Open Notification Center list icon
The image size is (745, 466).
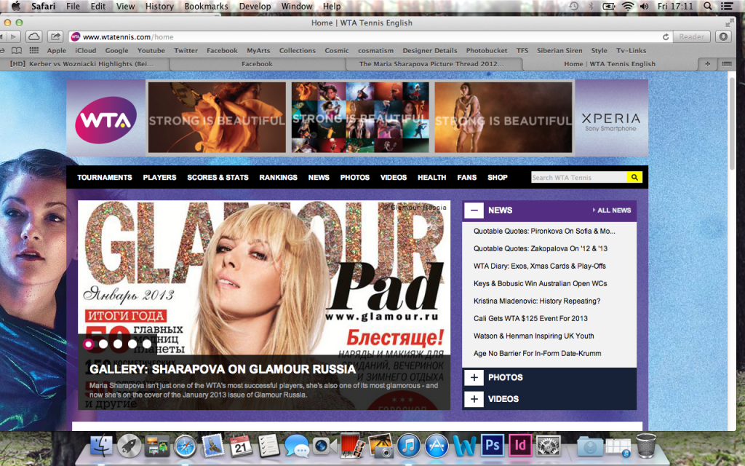click(x=727, y=6)
